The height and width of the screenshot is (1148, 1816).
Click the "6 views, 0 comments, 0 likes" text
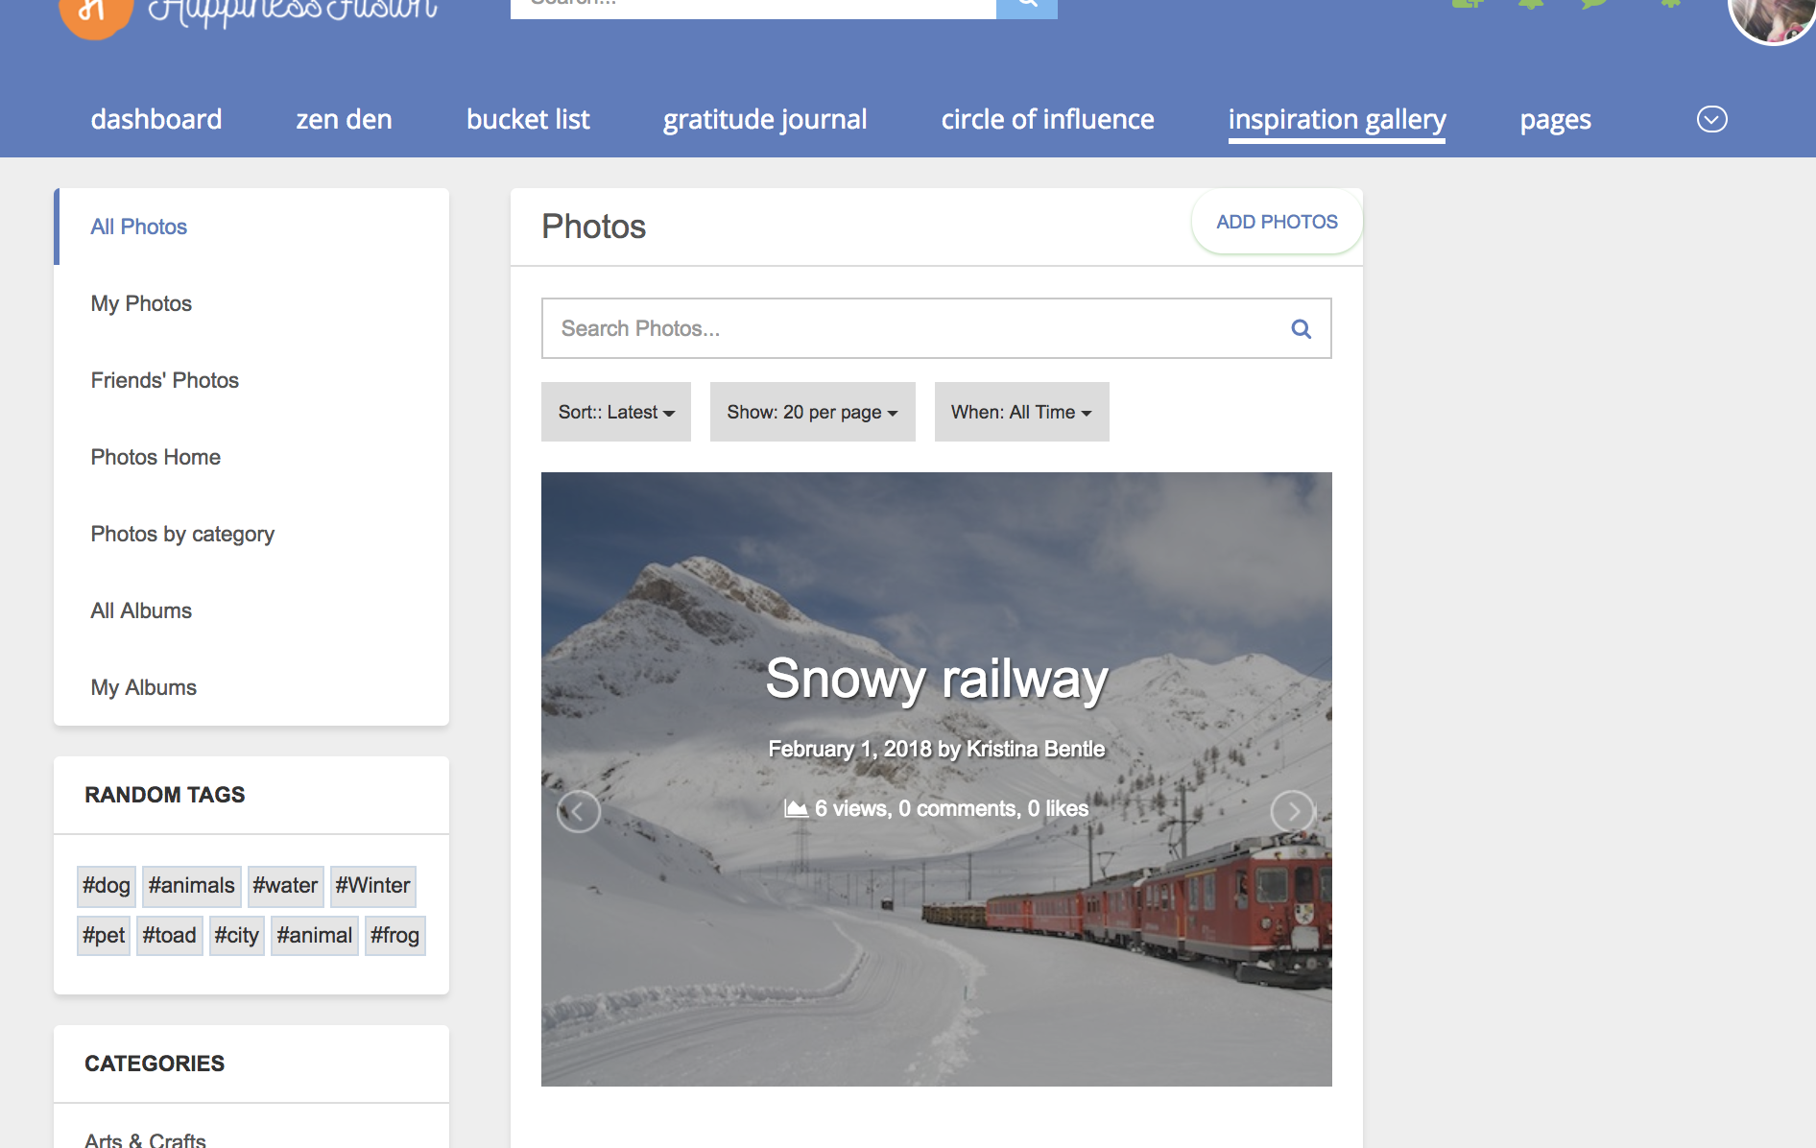click(951, 809)
